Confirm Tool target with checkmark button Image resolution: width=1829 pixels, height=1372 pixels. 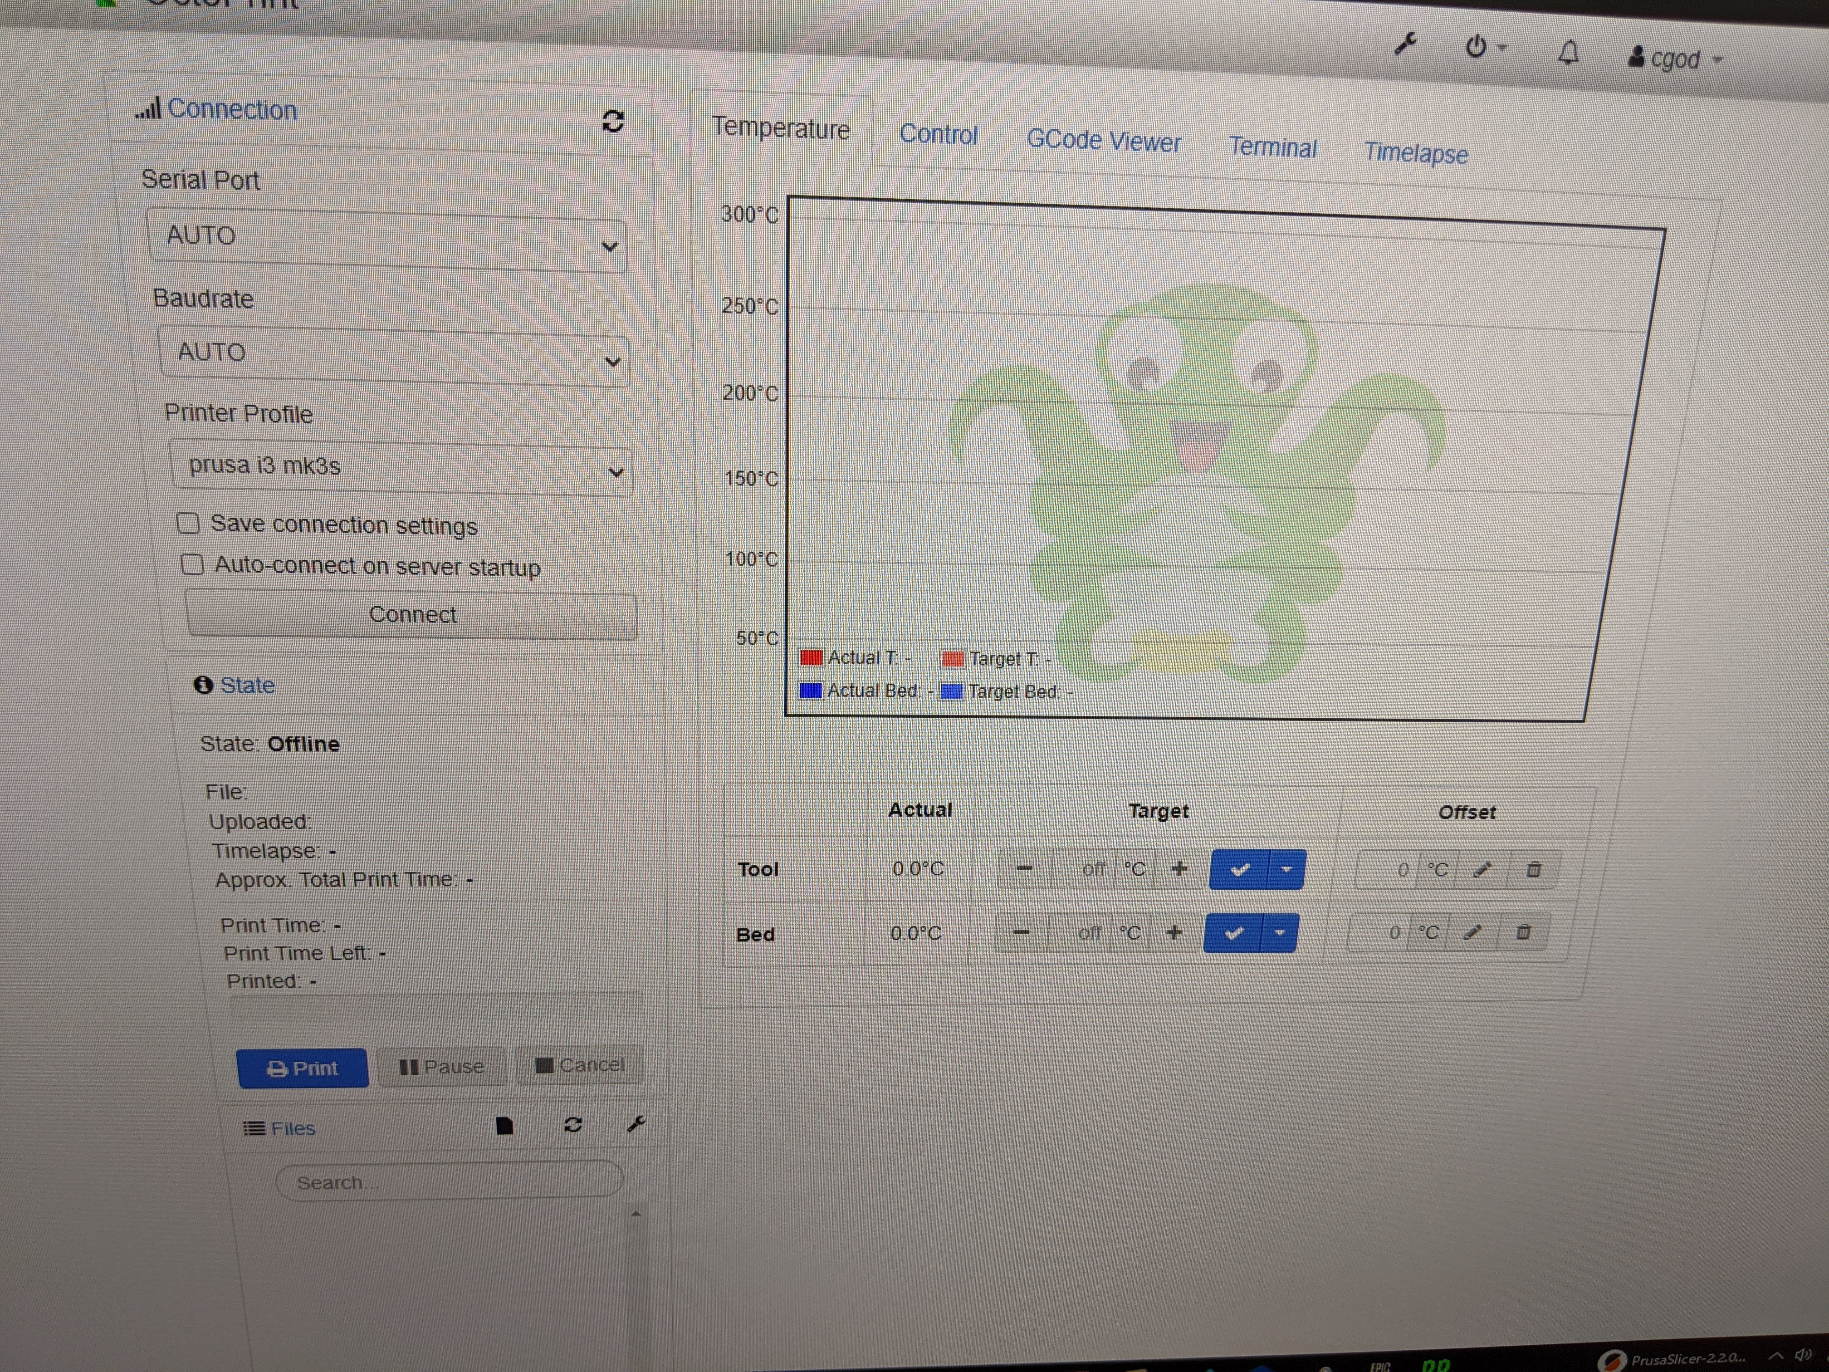1239,869
